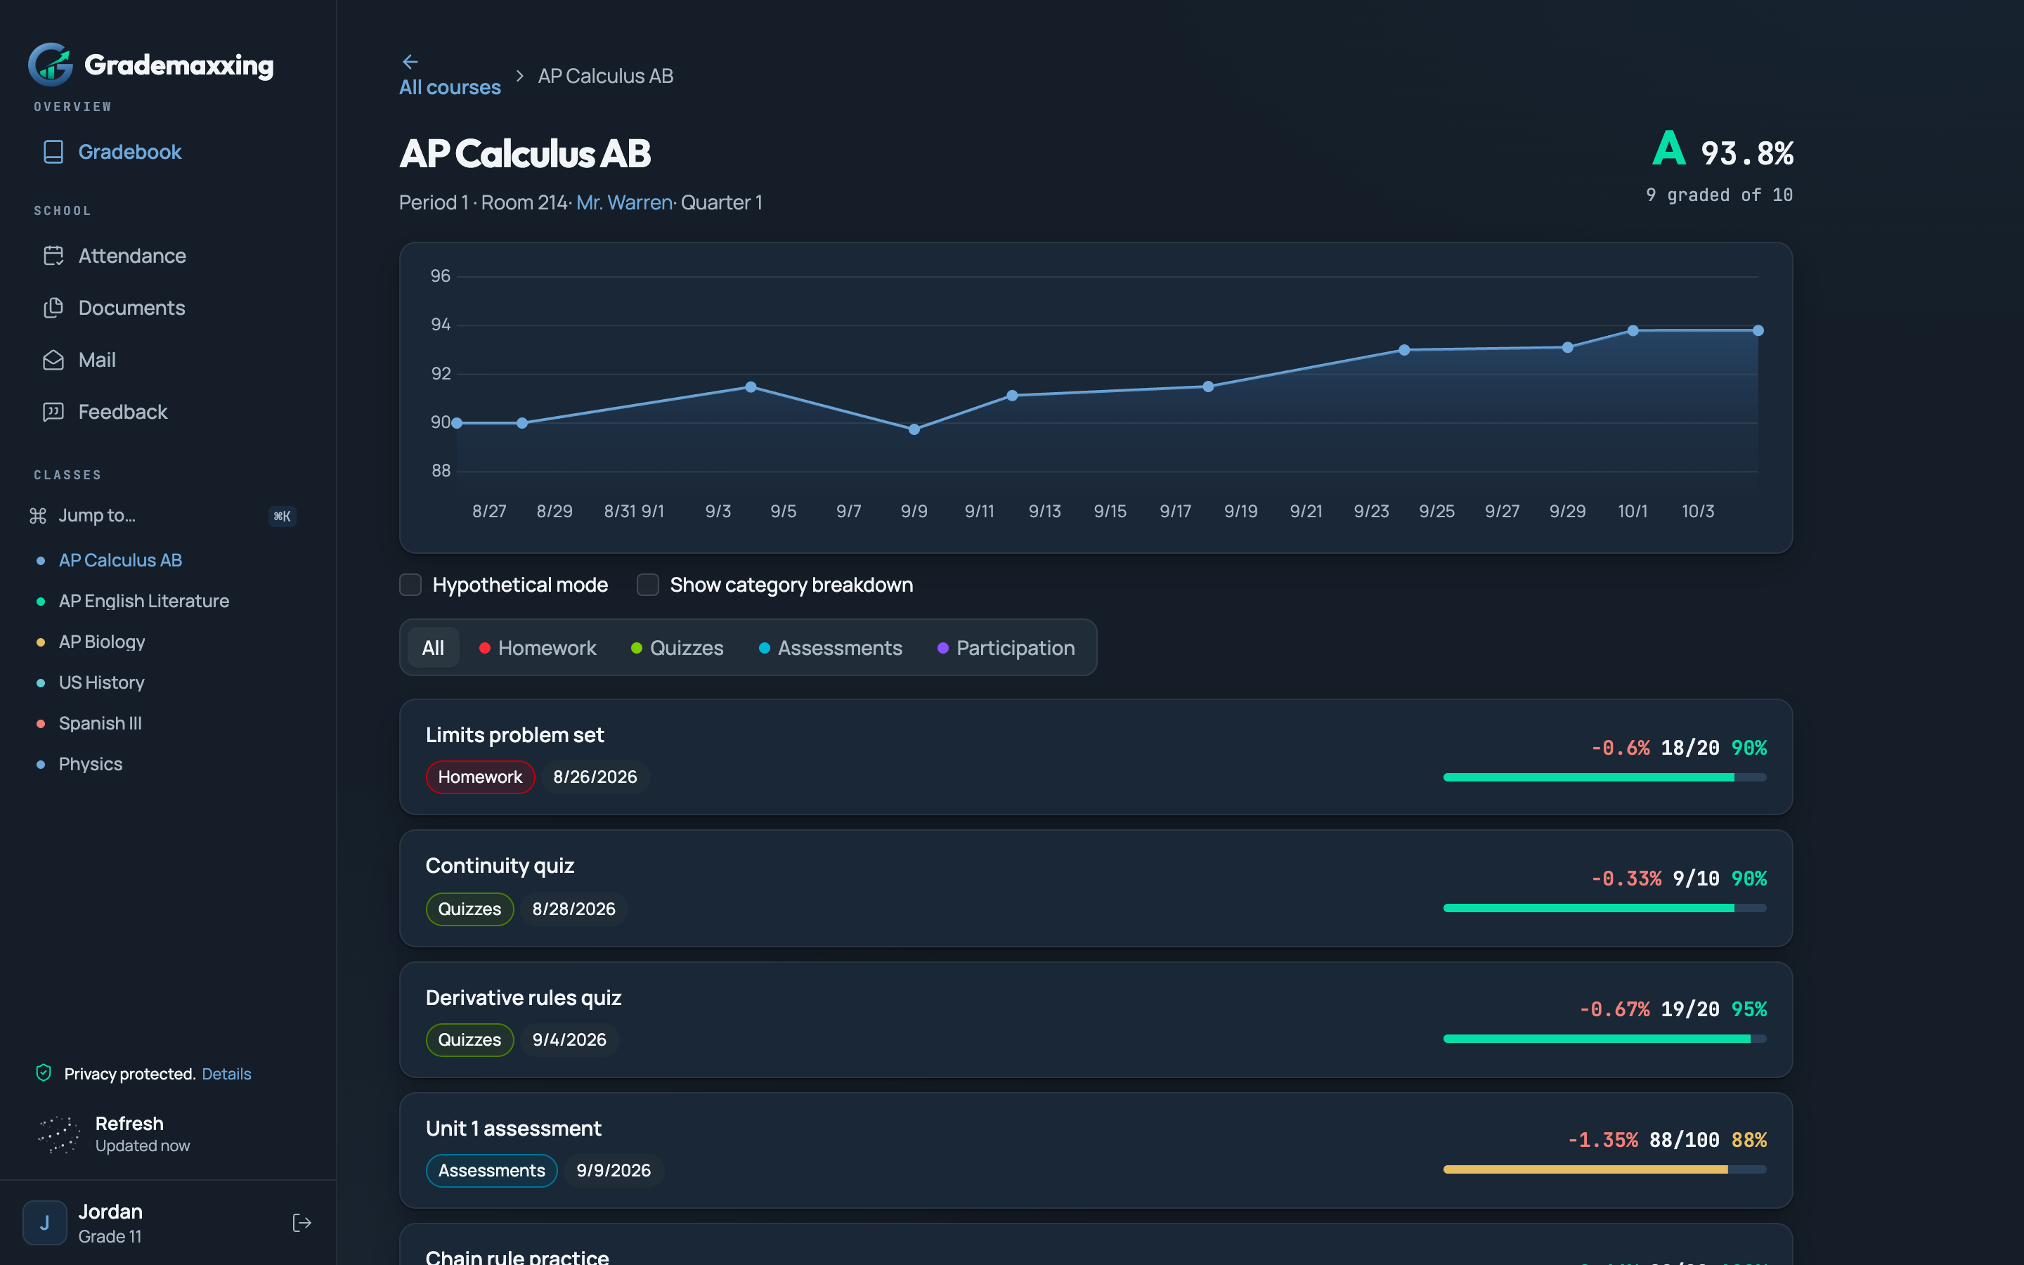The width and height of the screenshot is (2024, 1265).
Task: Show the Assessments tab
Action: click(831, 647)
